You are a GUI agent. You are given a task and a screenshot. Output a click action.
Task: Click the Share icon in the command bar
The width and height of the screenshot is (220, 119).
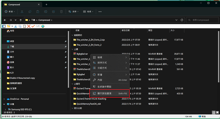53,12
